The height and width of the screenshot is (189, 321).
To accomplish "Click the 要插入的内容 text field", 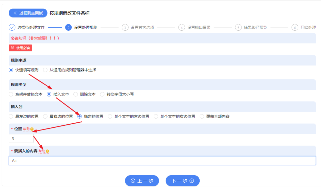I will [x=162, y=161].
